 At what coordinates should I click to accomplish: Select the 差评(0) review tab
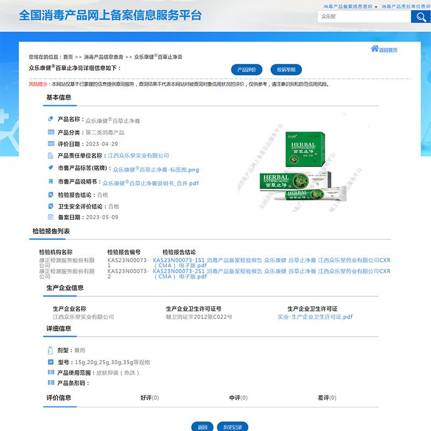coord(327,398)
